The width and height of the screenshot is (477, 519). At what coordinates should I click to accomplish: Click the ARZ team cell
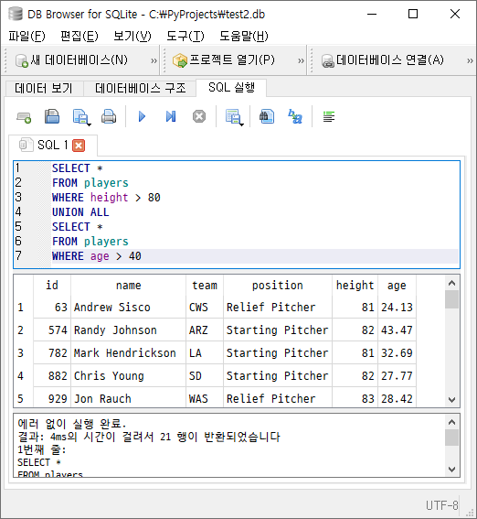coord(205,330)
